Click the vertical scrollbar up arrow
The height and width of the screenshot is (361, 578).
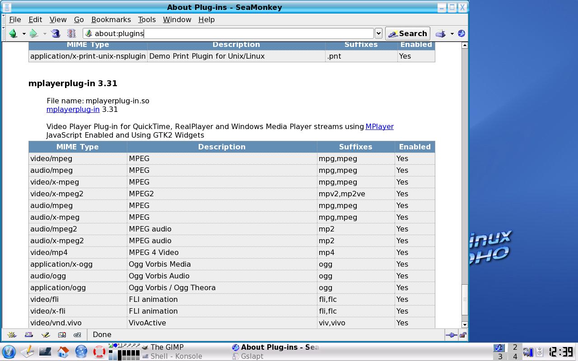(x=465, y=45)
